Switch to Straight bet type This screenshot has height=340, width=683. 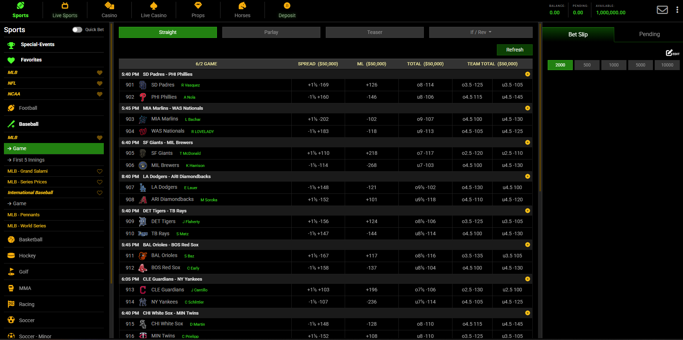click(x=168, y=32)
